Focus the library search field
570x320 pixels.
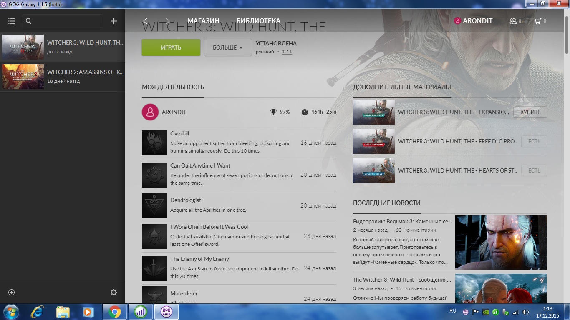[x=63, y=21]
